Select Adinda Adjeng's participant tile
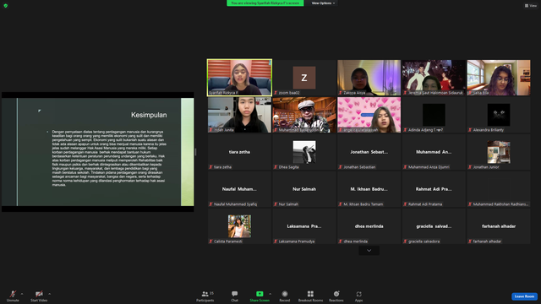 434,115
